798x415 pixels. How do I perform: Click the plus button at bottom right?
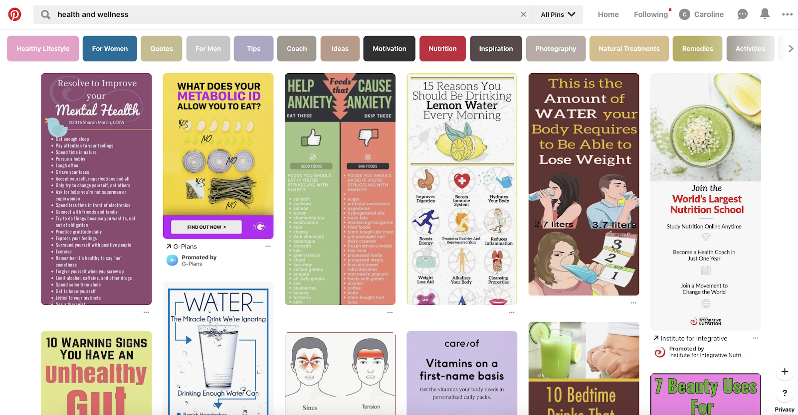click(785, 372)
